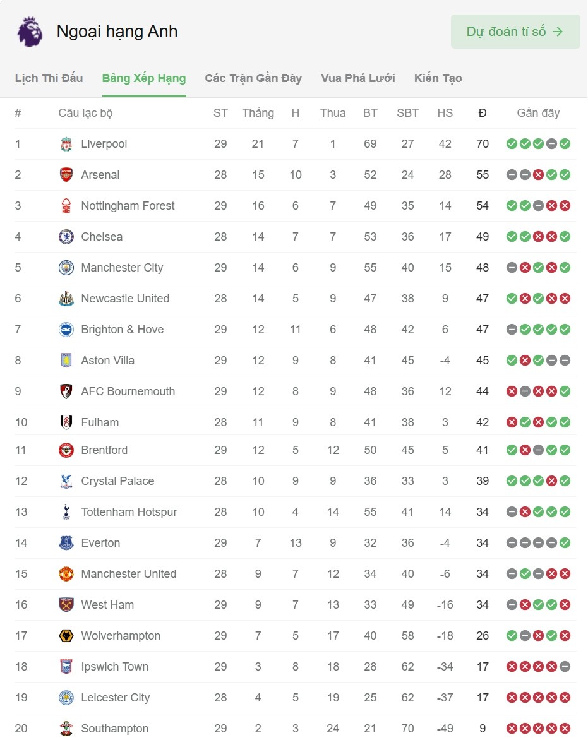Click the Manchester City crest icon

tap(66, 268)
